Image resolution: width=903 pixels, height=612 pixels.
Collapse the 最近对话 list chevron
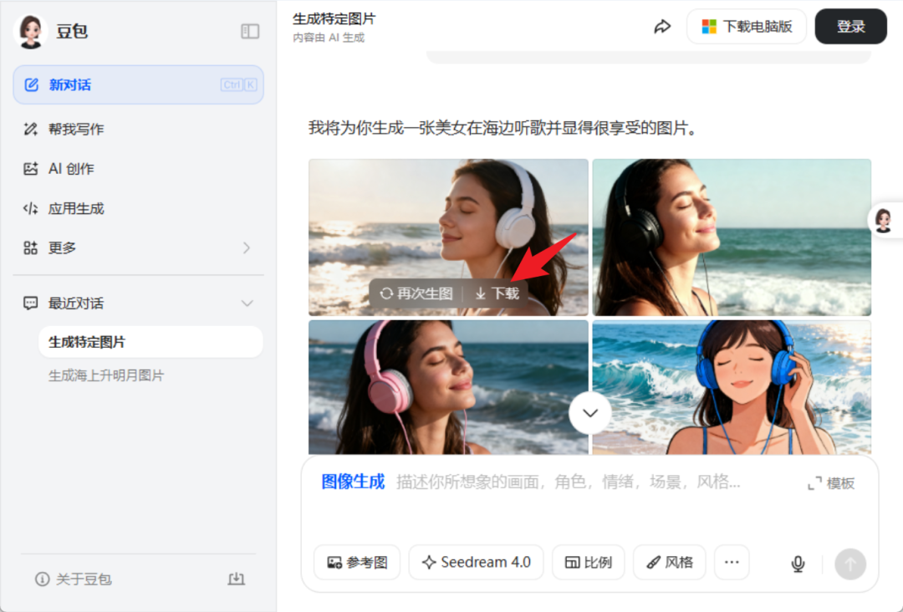click(x=247, y=303)
